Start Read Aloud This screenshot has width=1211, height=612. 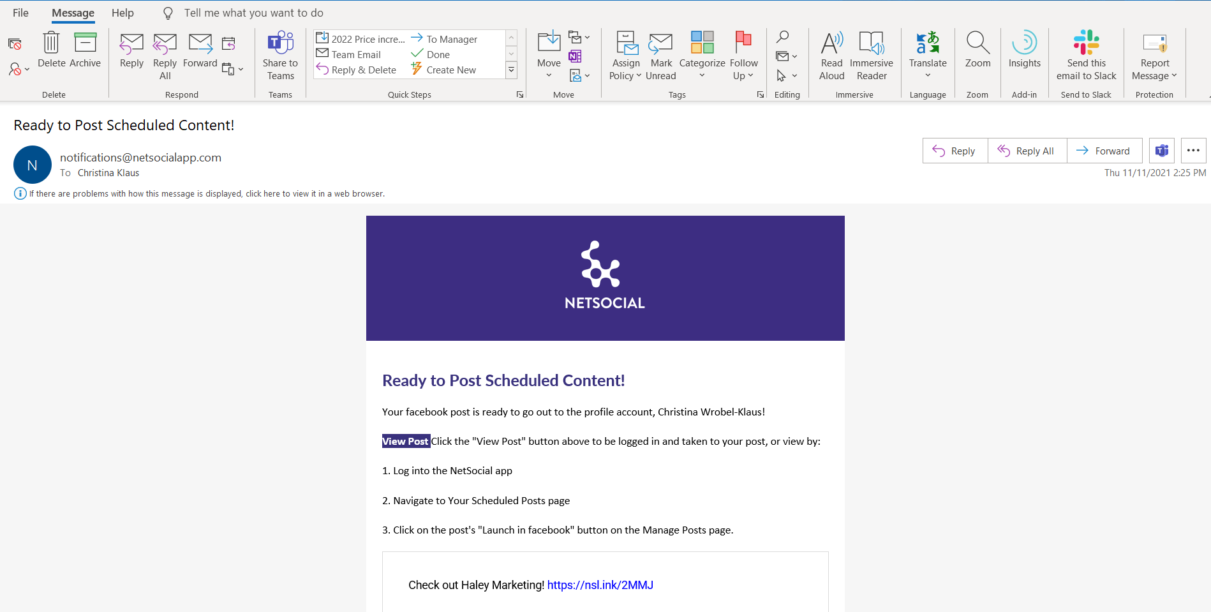(x=831, y=56)
